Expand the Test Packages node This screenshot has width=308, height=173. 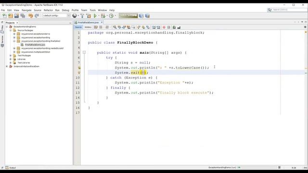(x=11, y=56)
